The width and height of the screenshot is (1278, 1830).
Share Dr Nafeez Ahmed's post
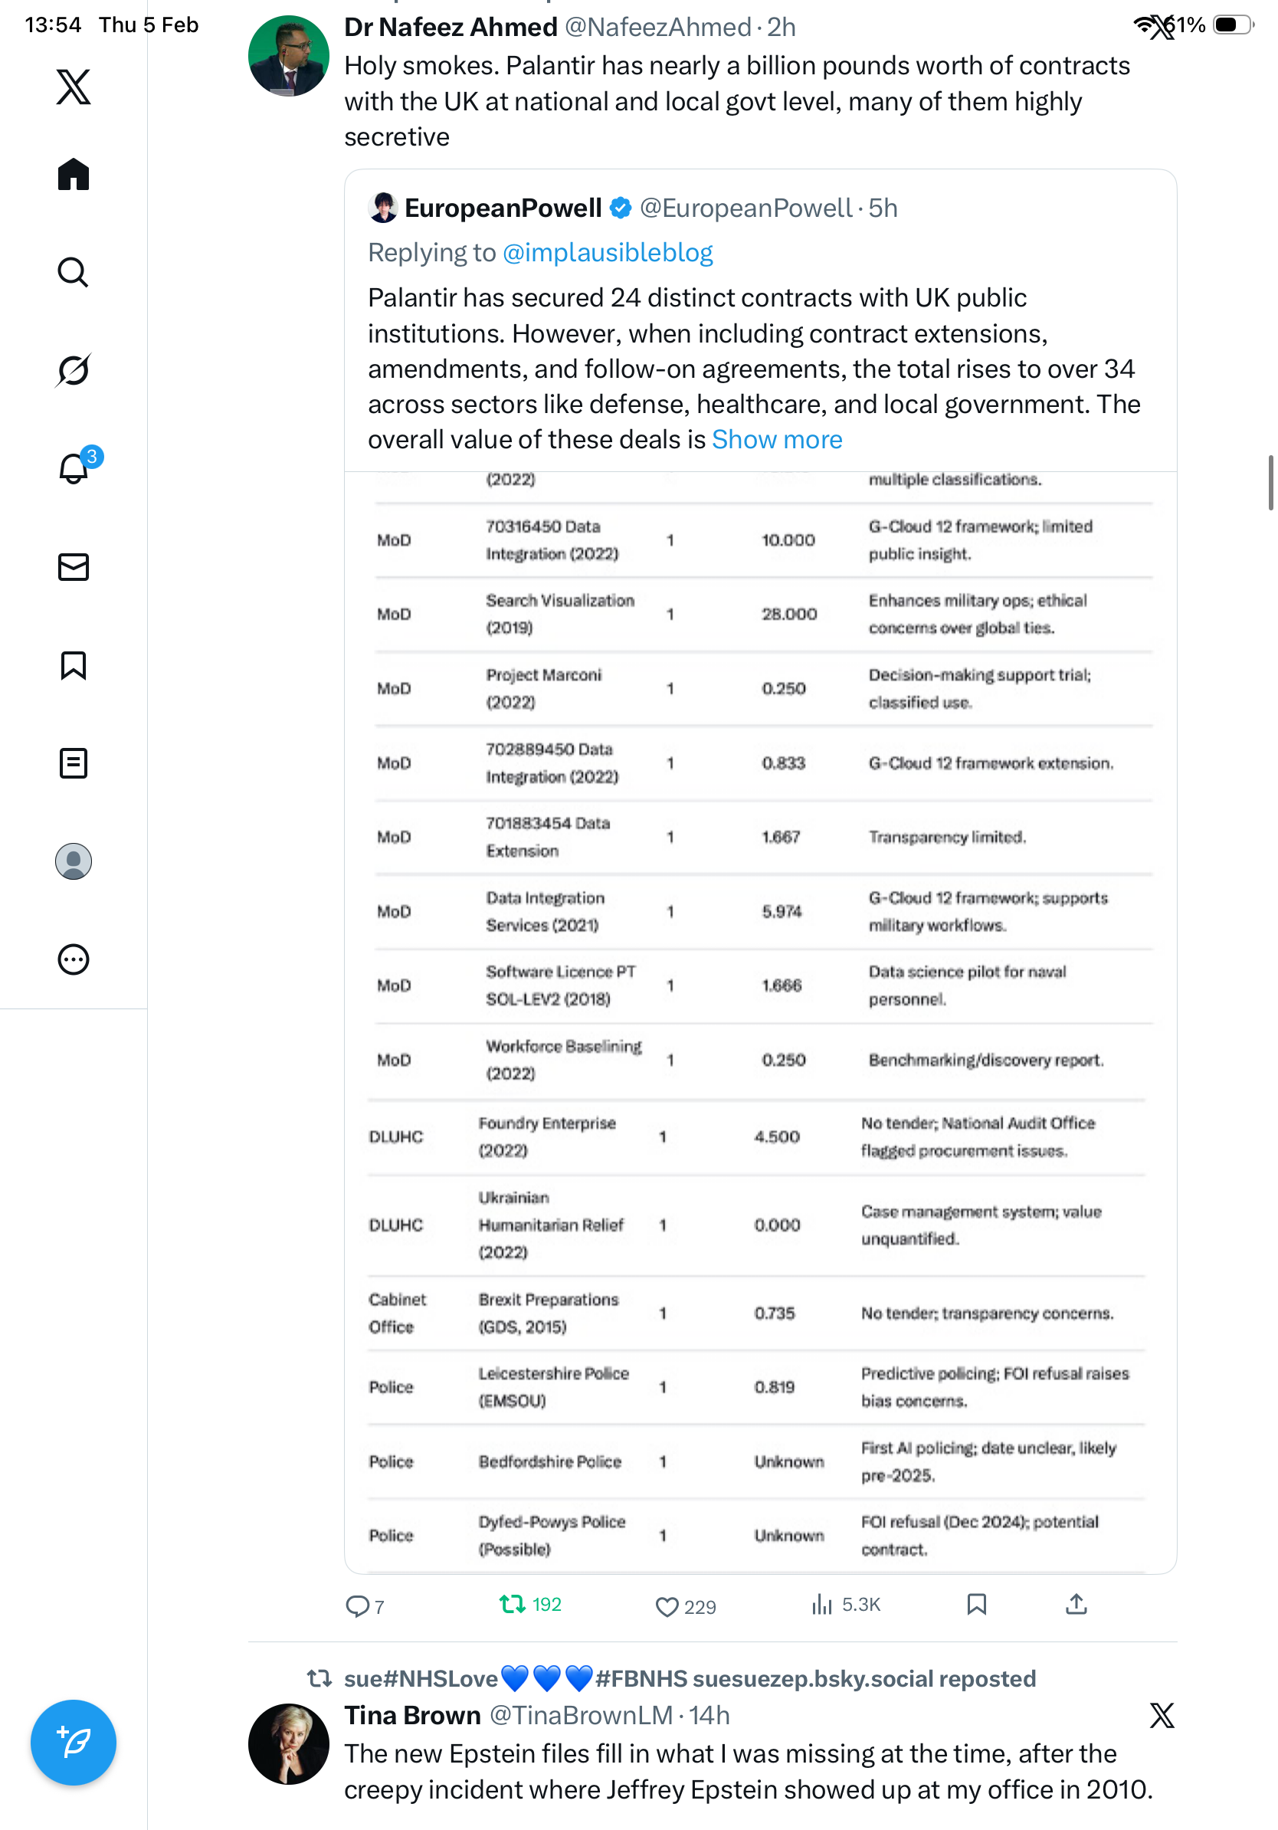[1076, 1605]
